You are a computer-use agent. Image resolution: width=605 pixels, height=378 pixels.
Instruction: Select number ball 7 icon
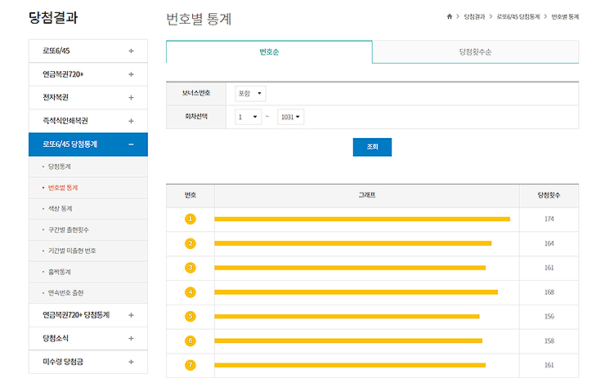(x=190, y=365)
